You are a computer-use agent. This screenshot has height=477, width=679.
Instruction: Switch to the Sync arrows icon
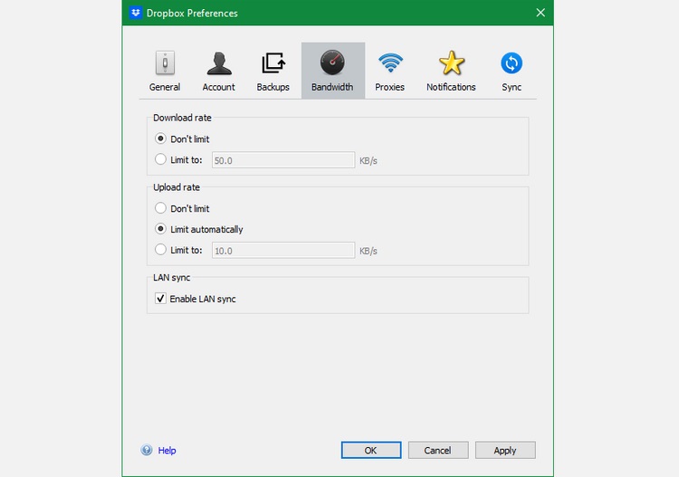point(512,63)
